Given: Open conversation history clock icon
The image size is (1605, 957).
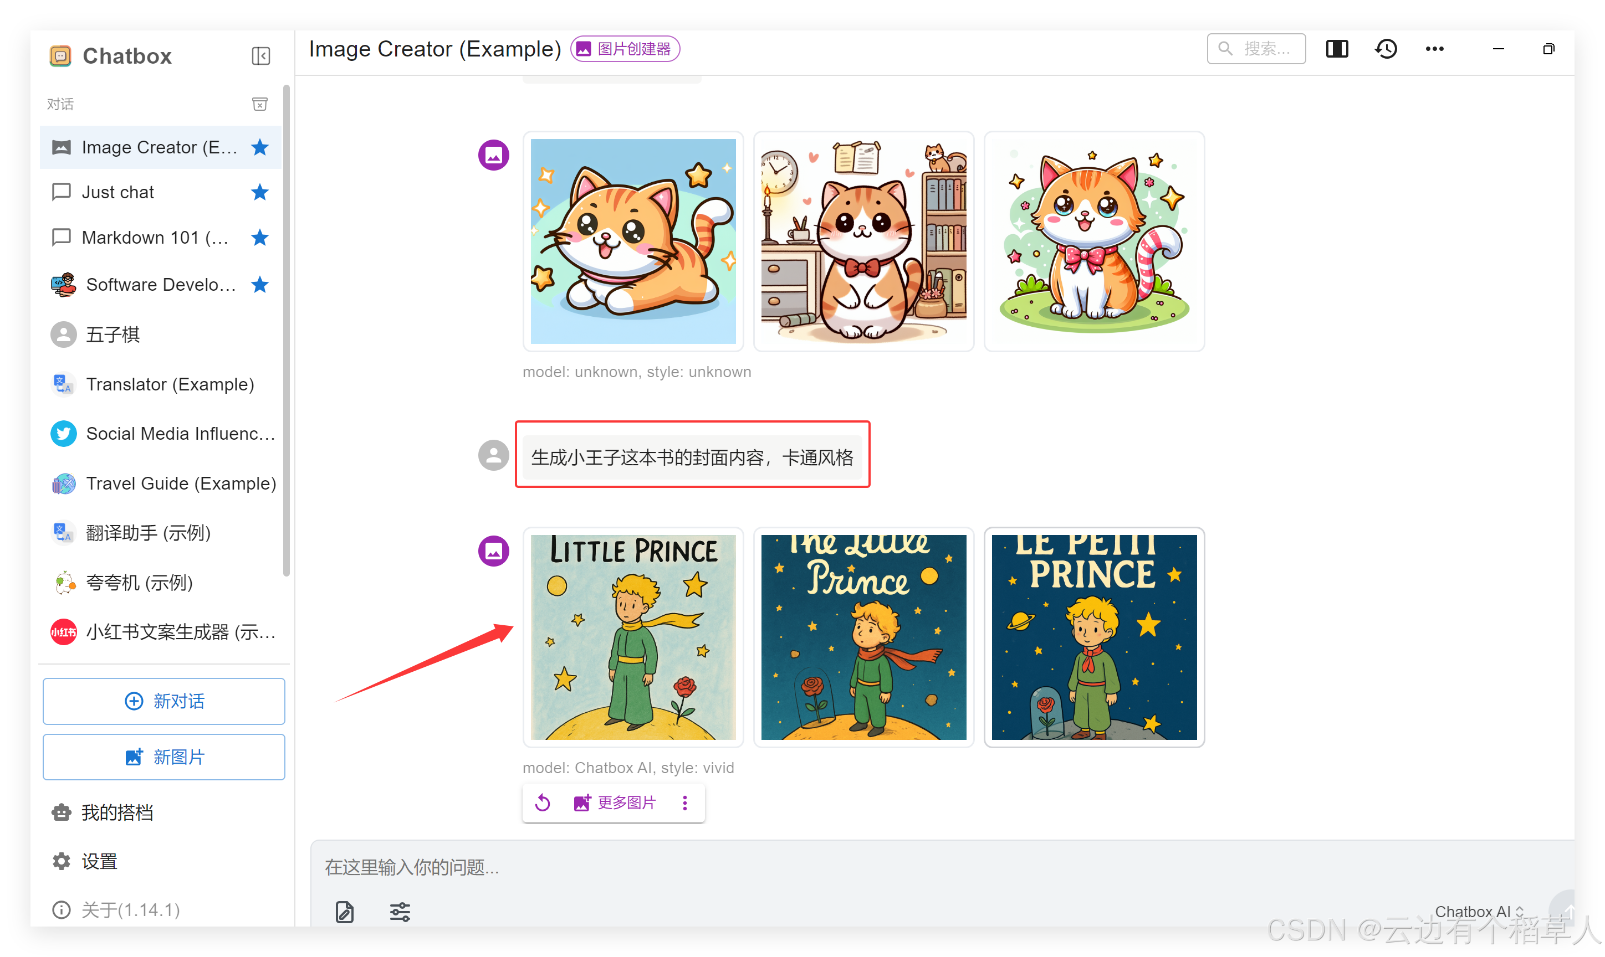Looking at the screenshot, I should pyautogui.click(x=1386, y=49).
